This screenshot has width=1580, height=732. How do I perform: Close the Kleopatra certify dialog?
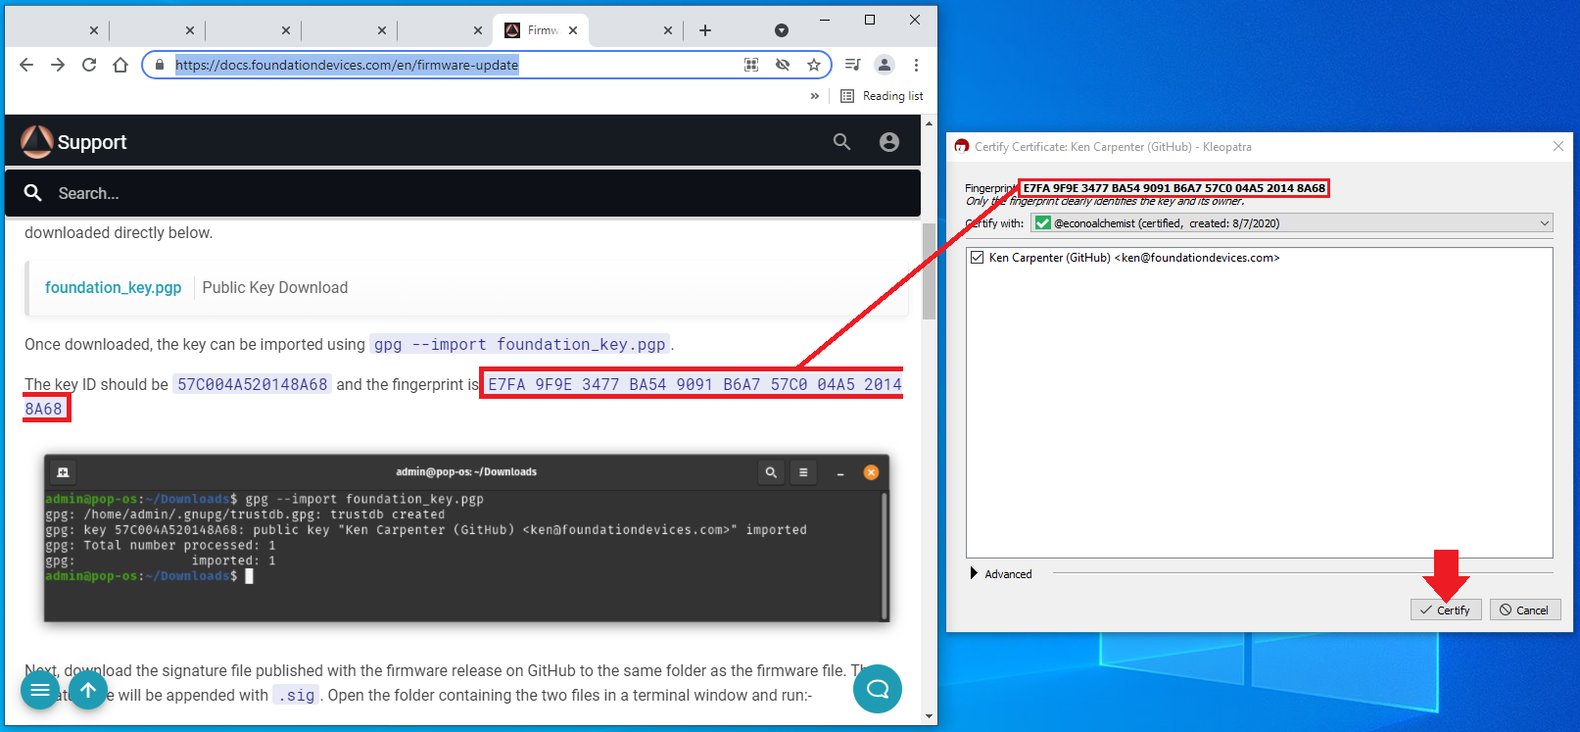coord(1558,146)
